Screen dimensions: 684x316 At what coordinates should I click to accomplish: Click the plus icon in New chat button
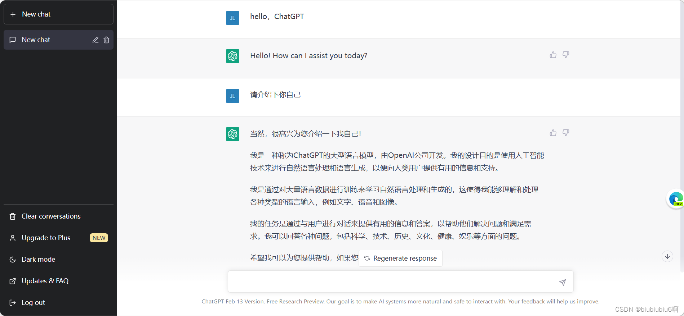13,14
